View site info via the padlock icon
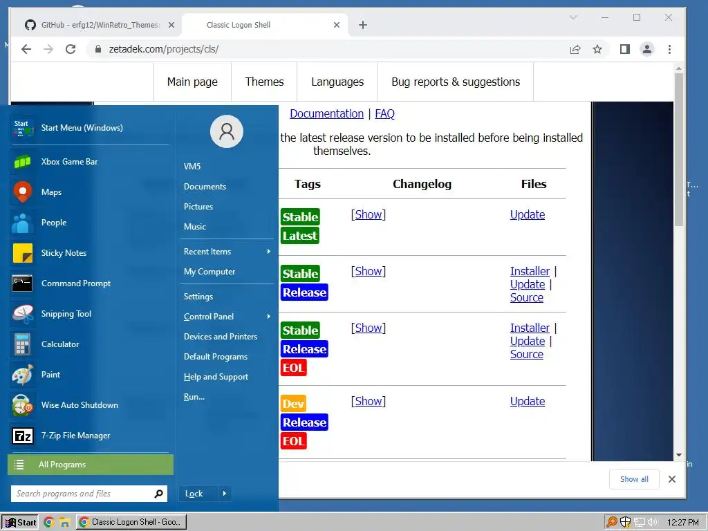 (98, 49)
